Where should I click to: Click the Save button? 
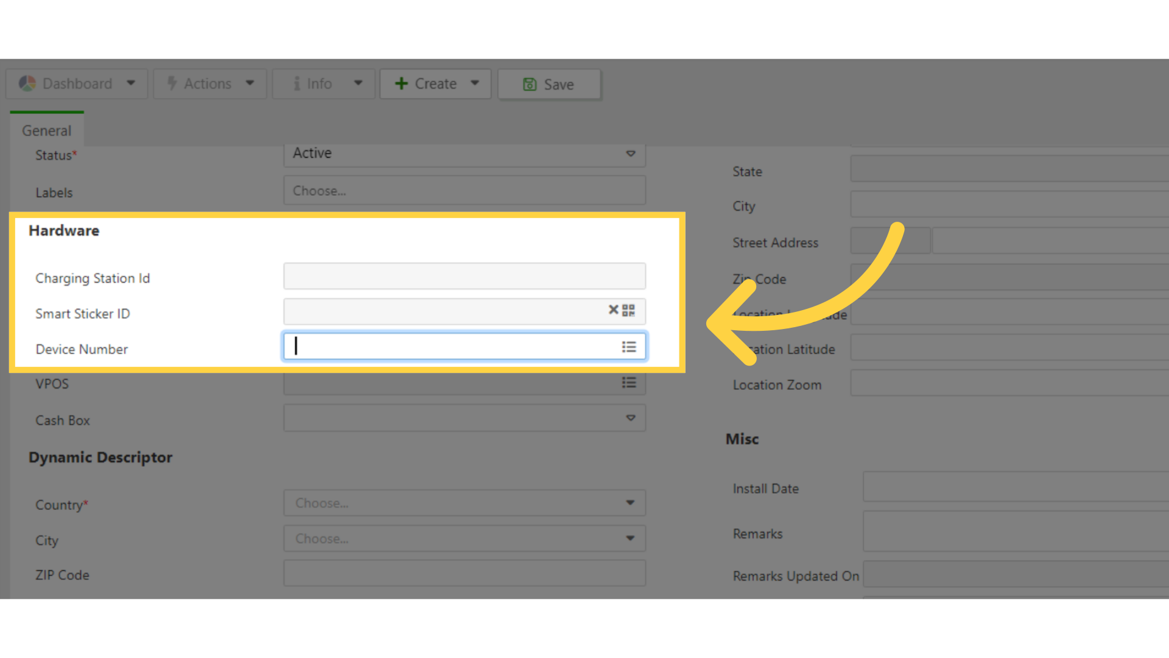click(x=549, y=84)
